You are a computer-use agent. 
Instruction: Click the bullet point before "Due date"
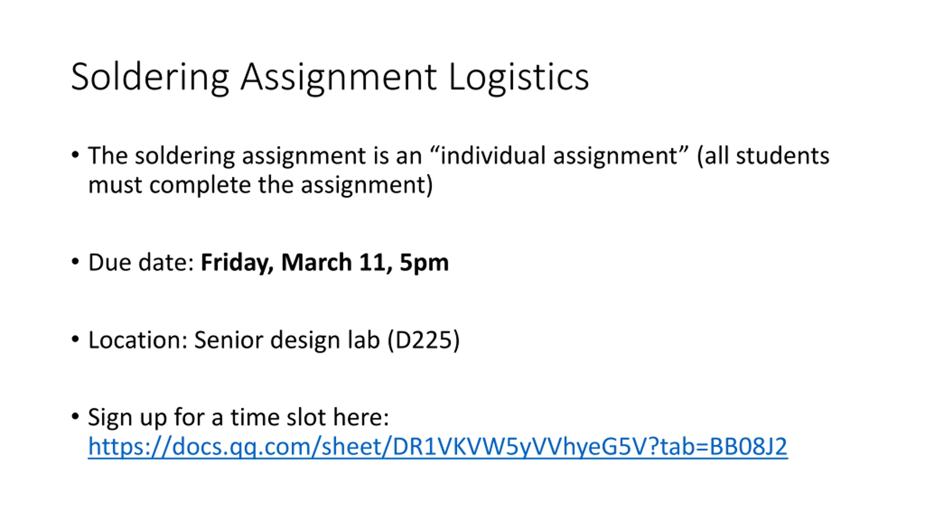(75, 261)
